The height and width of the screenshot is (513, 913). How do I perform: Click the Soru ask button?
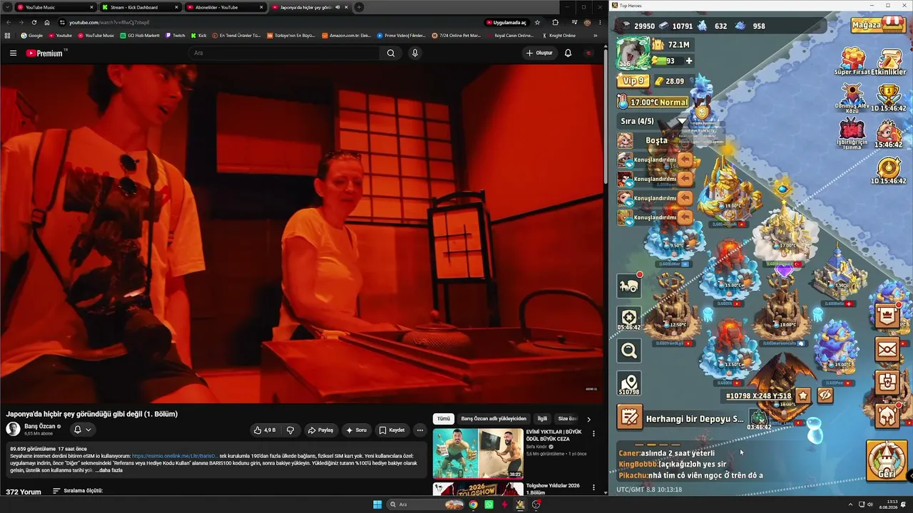tap(356, 430)
